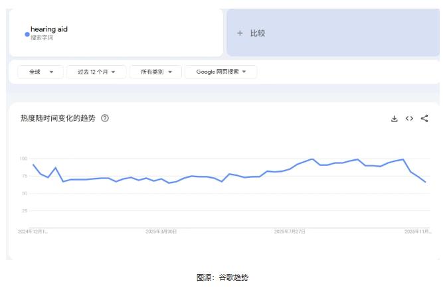Image resolution: width=443 pixels, height=288 pixels.
Task: Click the 图源：谷歌趋势 caption
Action: coord(222,277)
